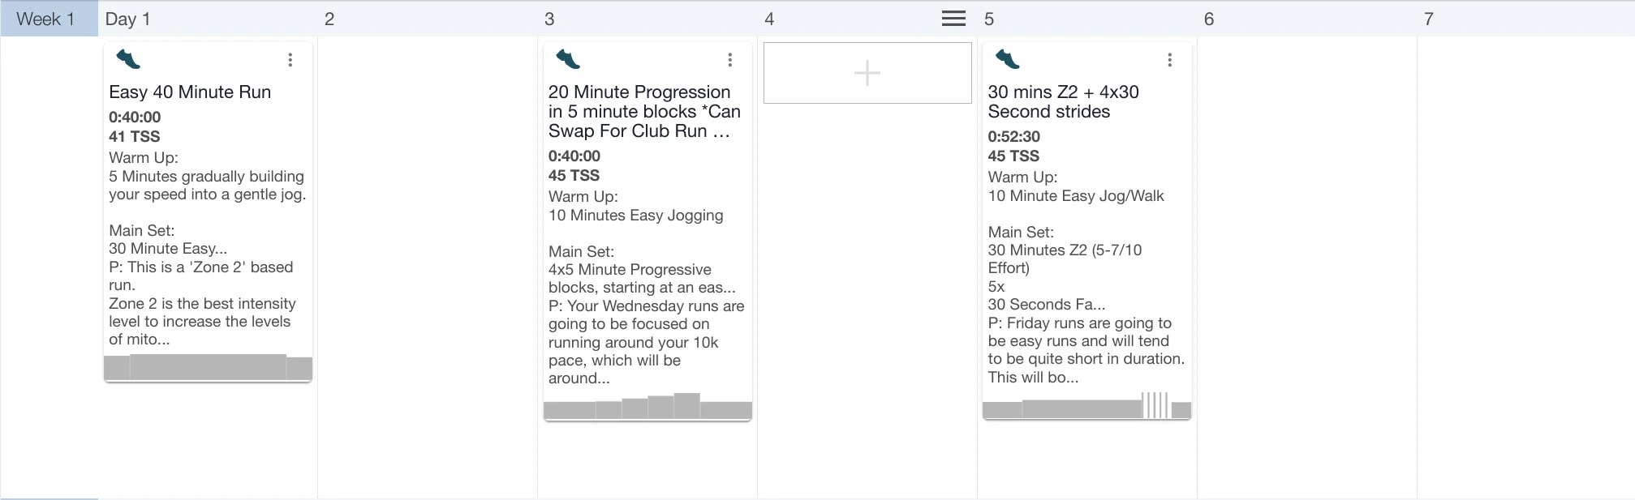Click running shoe icon on 20 Minute Progression workout
The width and height of the screenshot is (1635, 500).
[x=568, y=59]
